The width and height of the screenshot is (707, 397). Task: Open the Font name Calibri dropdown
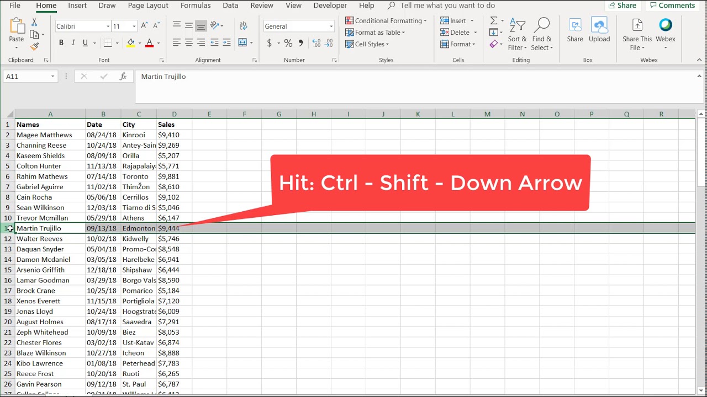coord(108,26)
